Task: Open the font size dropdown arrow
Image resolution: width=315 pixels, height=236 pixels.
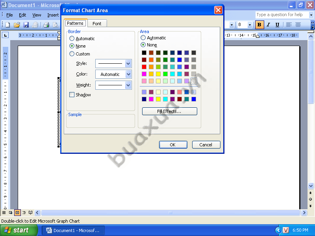Action: click(250, 25)
